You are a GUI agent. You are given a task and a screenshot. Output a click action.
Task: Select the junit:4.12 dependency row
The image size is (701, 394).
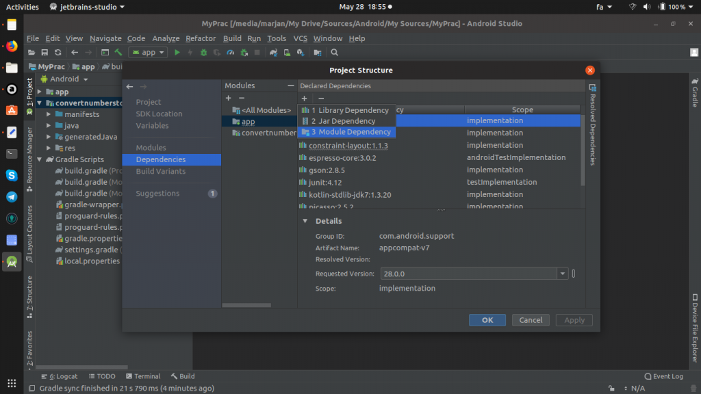[439, 182]
